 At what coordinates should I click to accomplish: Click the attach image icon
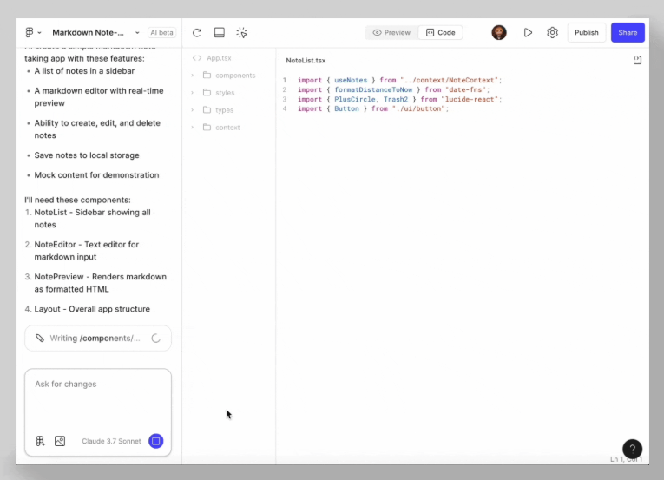60,441
